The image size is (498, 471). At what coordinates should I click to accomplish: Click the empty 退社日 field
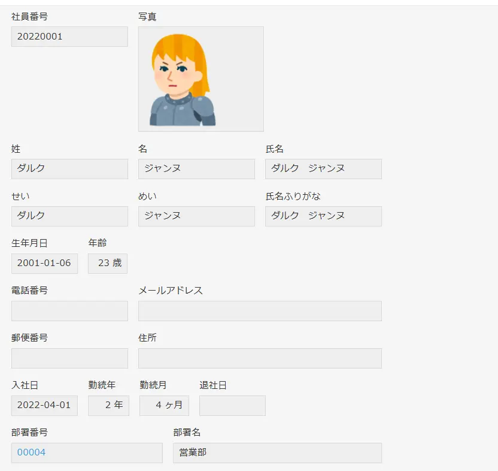pyautogui.click(x=232, y=405)
